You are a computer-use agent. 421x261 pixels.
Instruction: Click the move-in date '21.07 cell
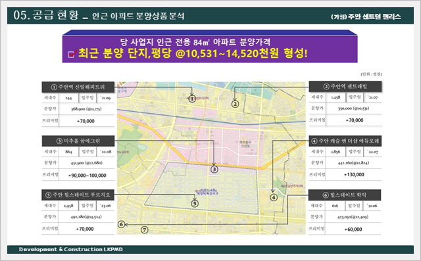[373, 98]
